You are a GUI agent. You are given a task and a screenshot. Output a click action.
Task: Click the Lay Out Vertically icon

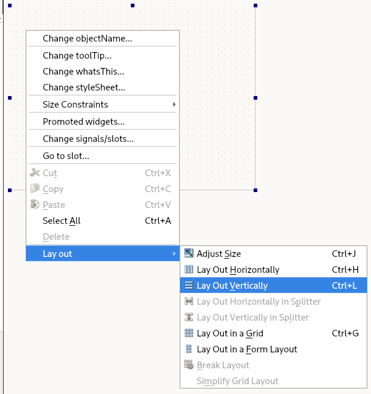(189, 285)
